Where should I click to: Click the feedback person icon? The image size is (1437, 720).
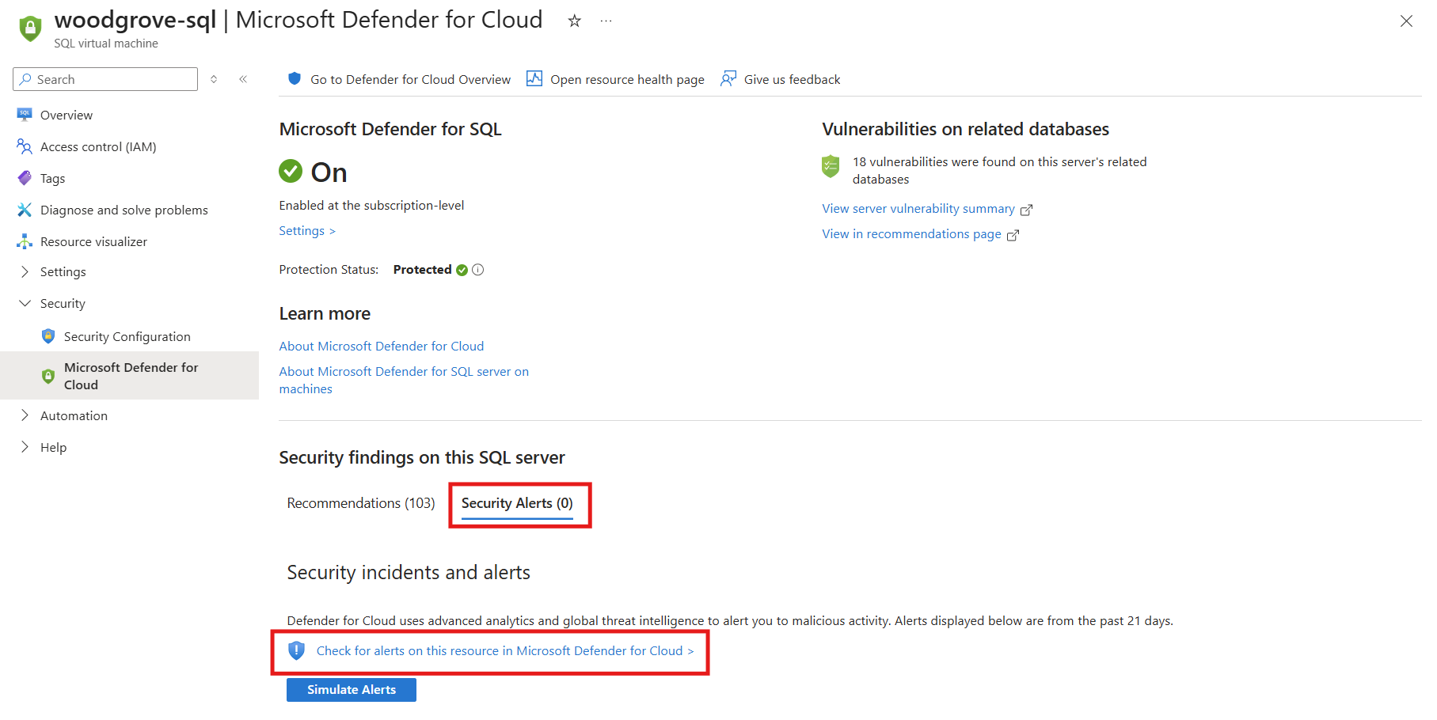[x=728, y=78]
